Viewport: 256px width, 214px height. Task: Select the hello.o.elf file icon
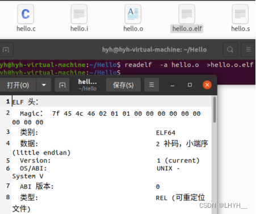[187, 14]
